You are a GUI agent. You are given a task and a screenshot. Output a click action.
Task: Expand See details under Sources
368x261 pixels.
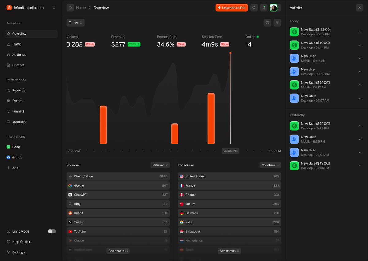click(x=118, y=251)
